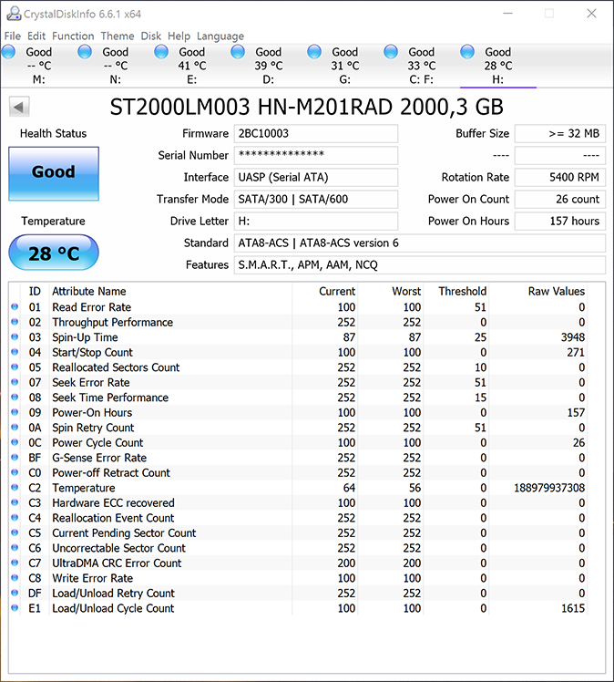Screen dimensions: 614x682
Task: Click the raw value 188979937308
Action: (549, 488)
